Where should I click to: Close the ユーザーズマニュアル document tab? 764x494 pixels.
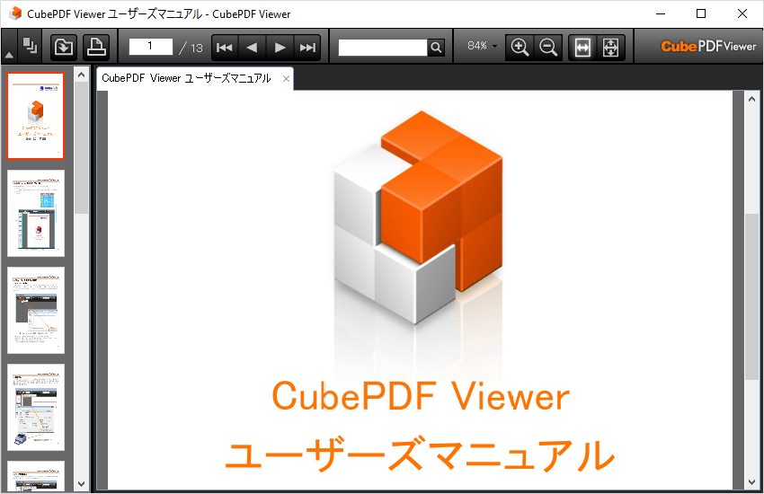click(x=286, y=79)
